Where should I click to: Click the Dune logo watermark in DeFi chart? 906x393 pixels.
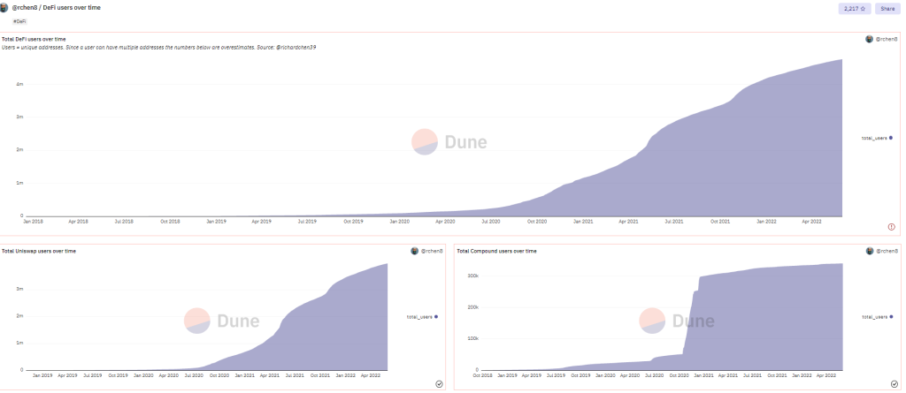click(449, 142)
